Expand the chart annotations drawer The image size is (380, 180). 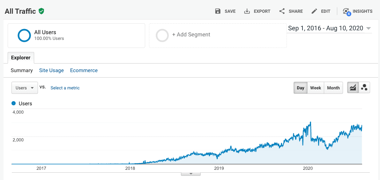[x=191, y=174]
